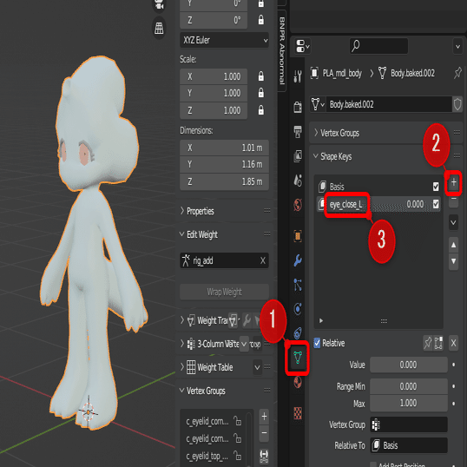Remove the selected shape key

[453, 199]
